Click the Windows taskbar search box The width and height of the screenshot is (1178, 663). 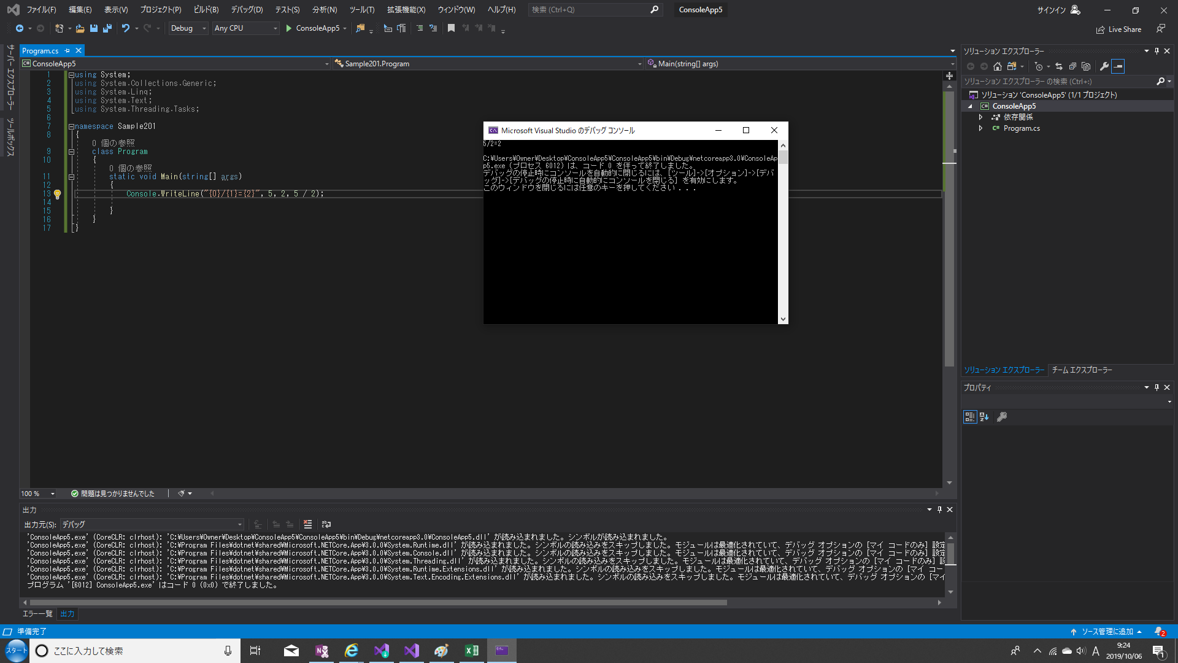point(135,651)
